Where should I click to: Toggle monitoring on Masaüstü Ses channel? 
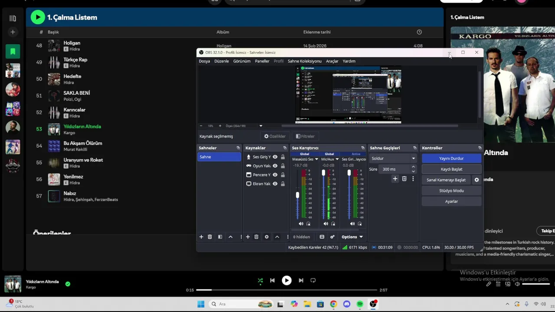coord(308,224)
